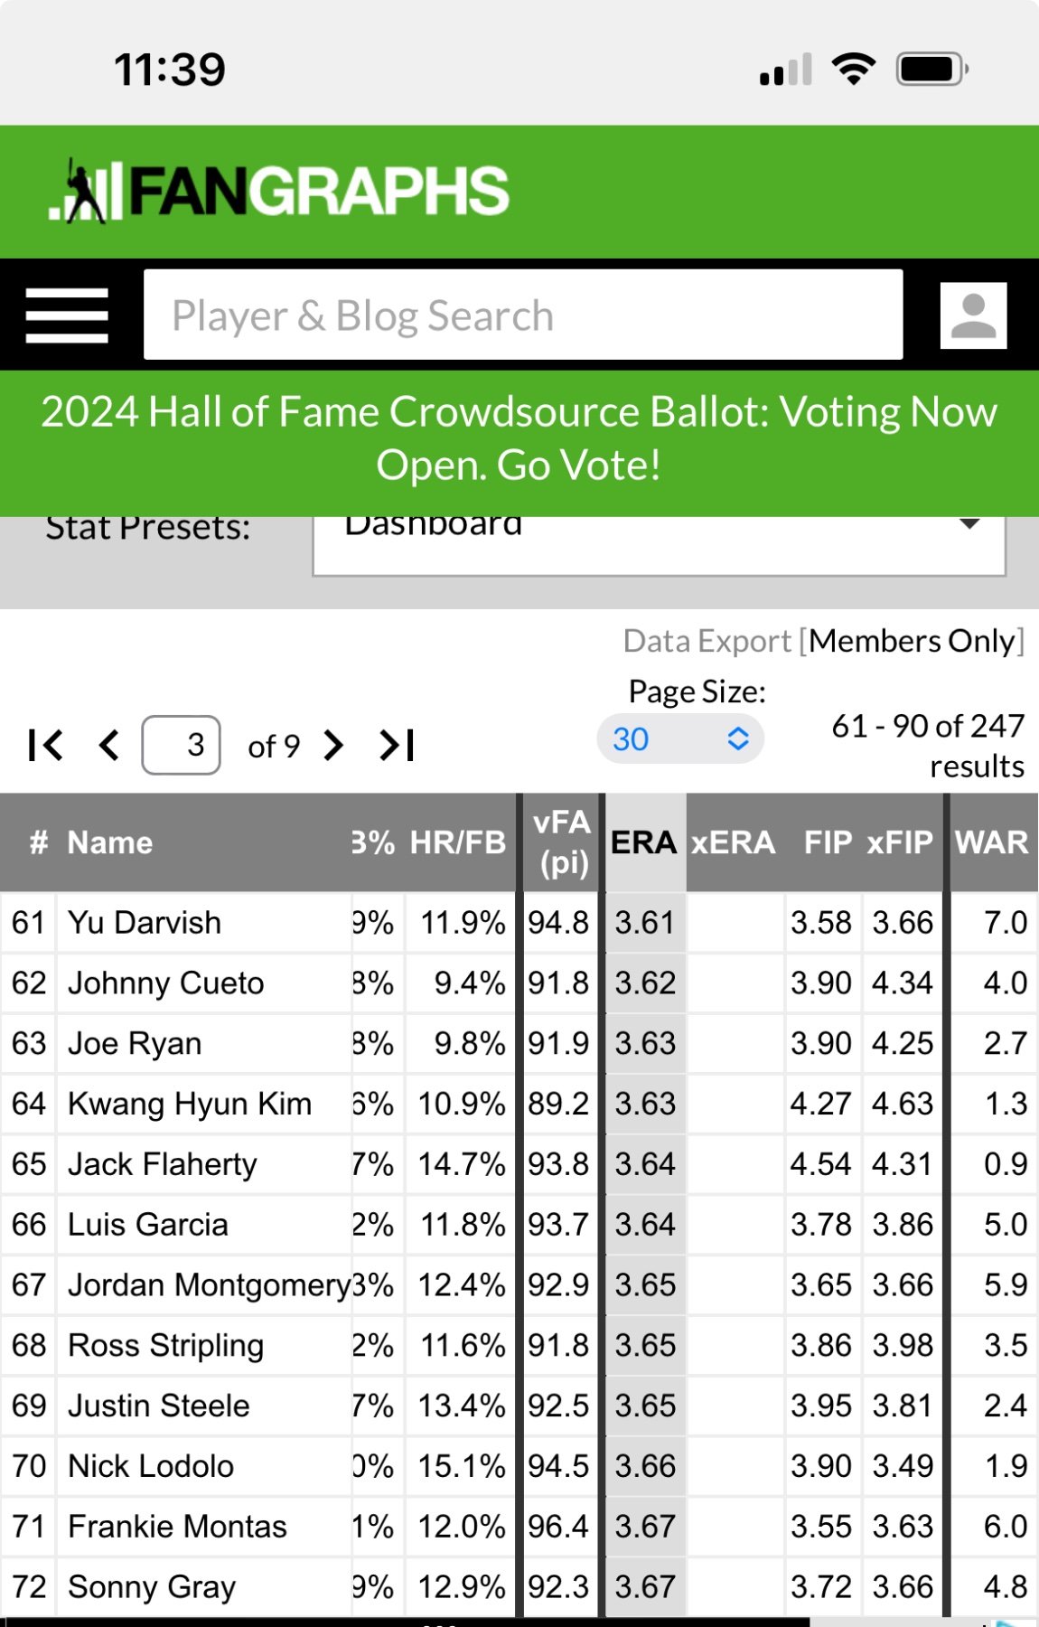Open the hamburger navigation menu

pyautogui.click(x=67, y=315)
